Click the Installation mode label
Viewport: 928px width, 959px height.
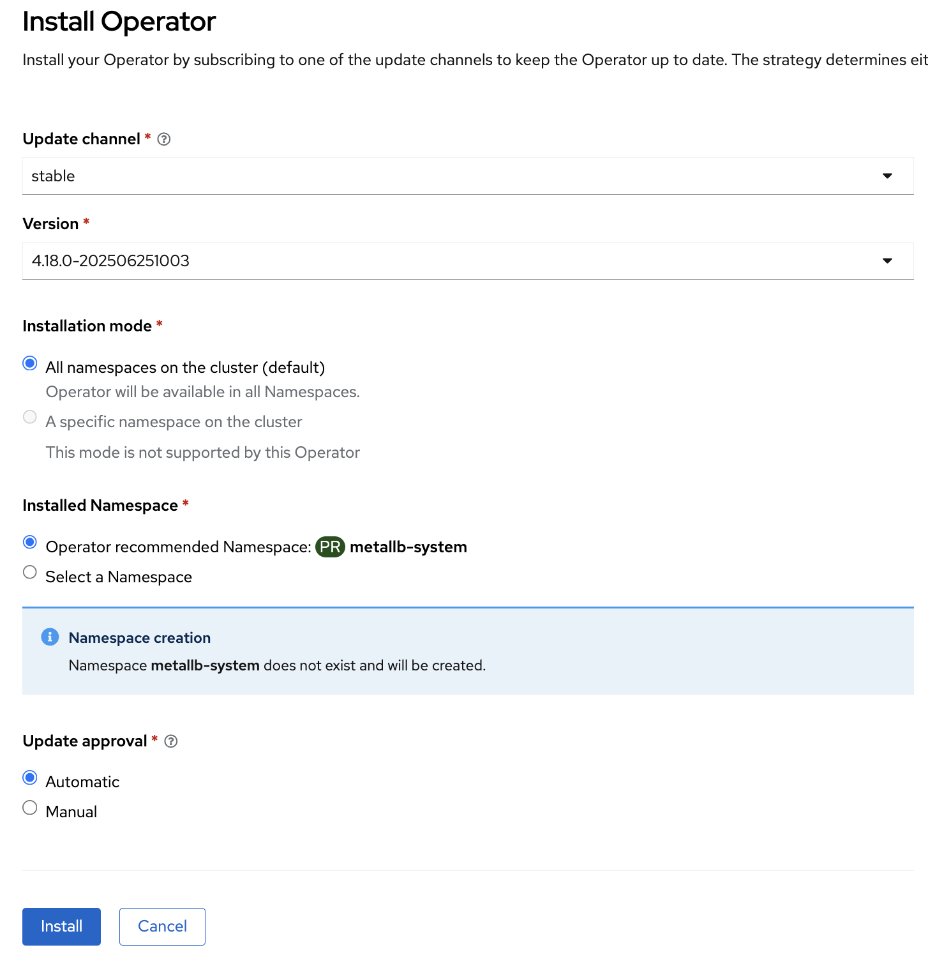coord(87,326)
